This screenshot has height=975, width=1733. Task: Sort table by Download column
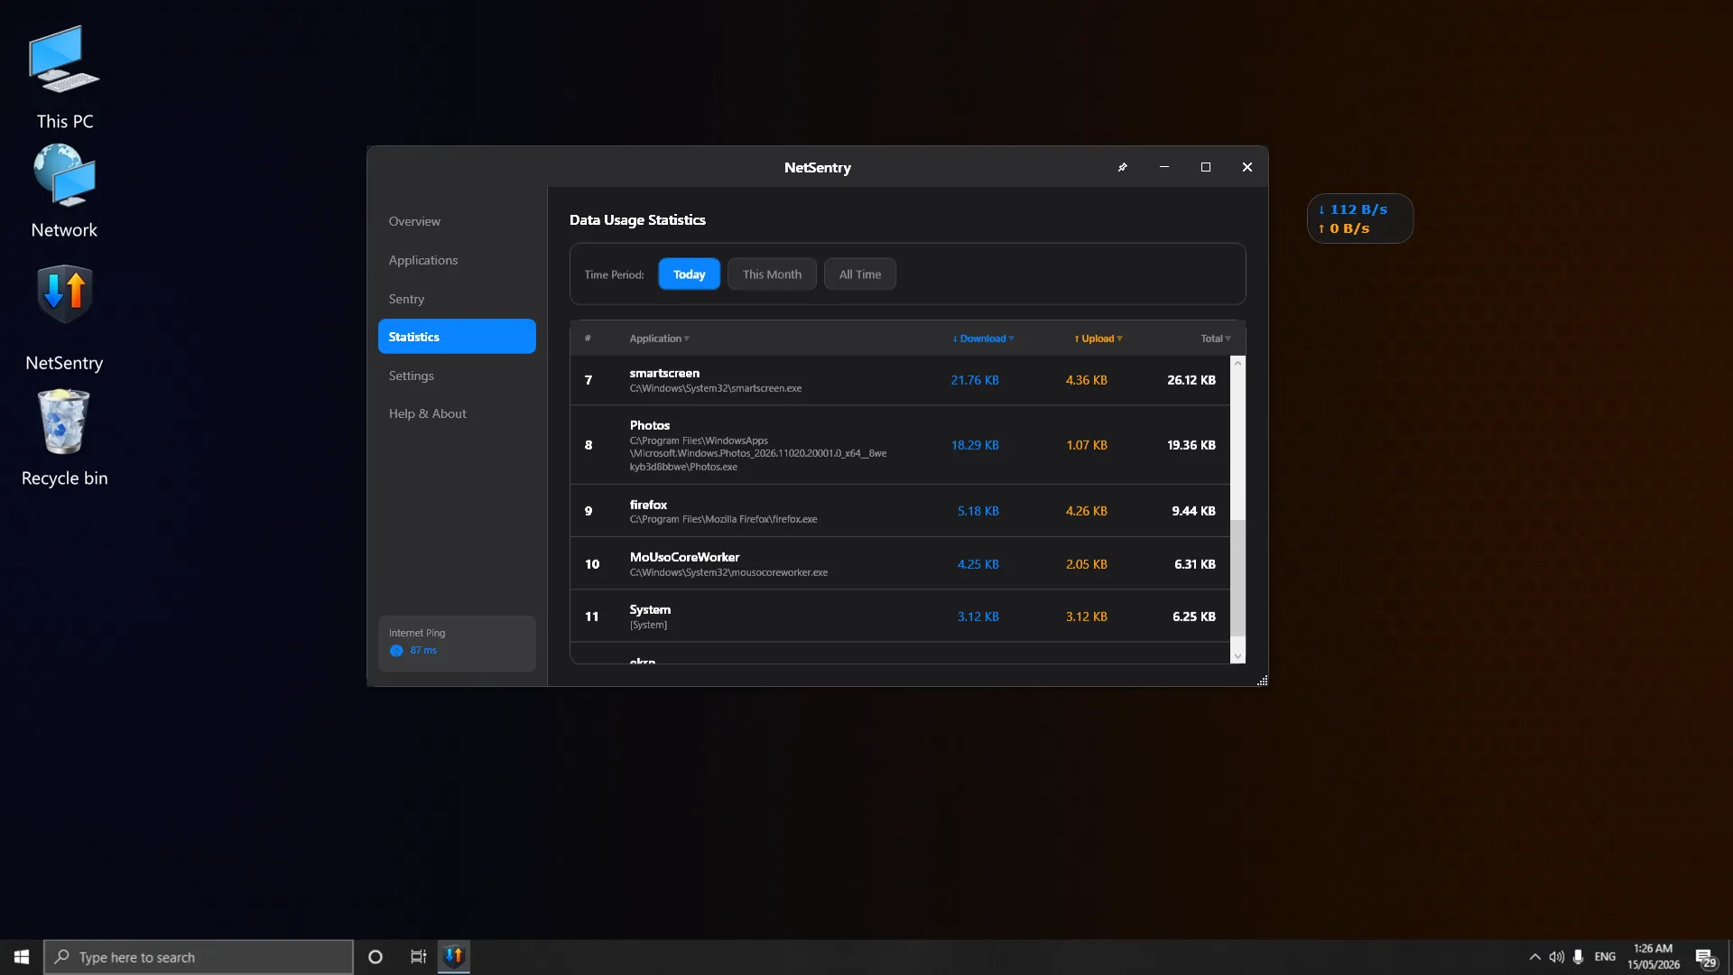[x=983, y=339]
